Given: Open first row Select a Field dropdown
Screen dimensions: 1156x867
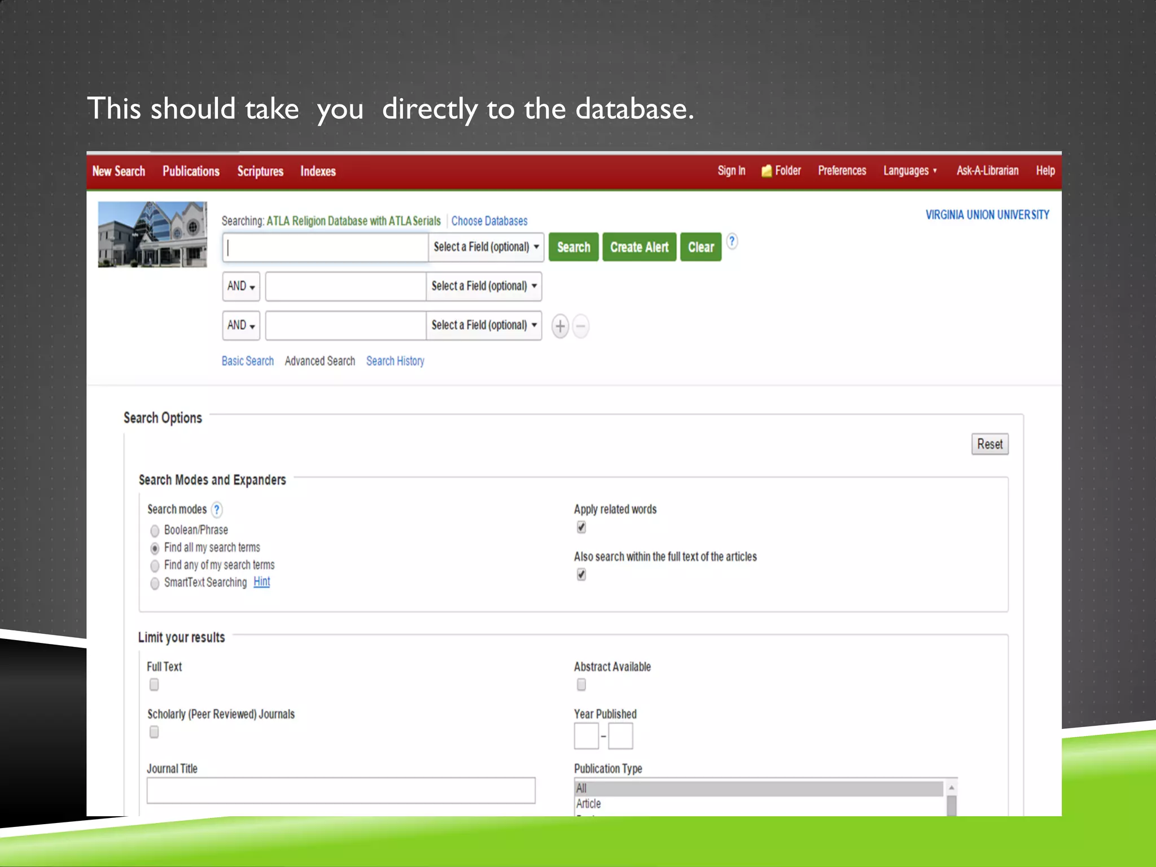Looking at the screenshot, I should tap(486, 247).
